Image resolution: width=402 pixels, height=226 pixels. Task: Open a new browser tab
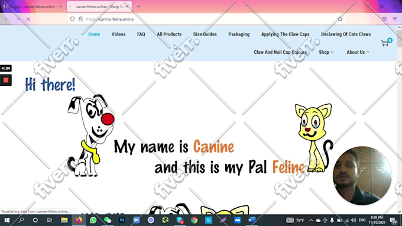coord(138,7)
